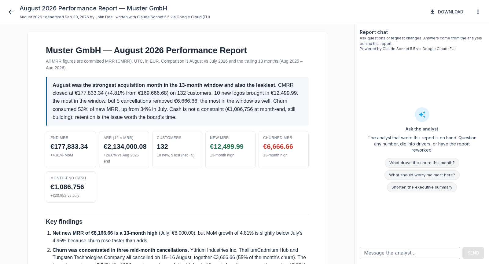The image size is (489, 264).
Task: Click the Month-End Cash value €1,086,756
Action: tap(67, 187)
